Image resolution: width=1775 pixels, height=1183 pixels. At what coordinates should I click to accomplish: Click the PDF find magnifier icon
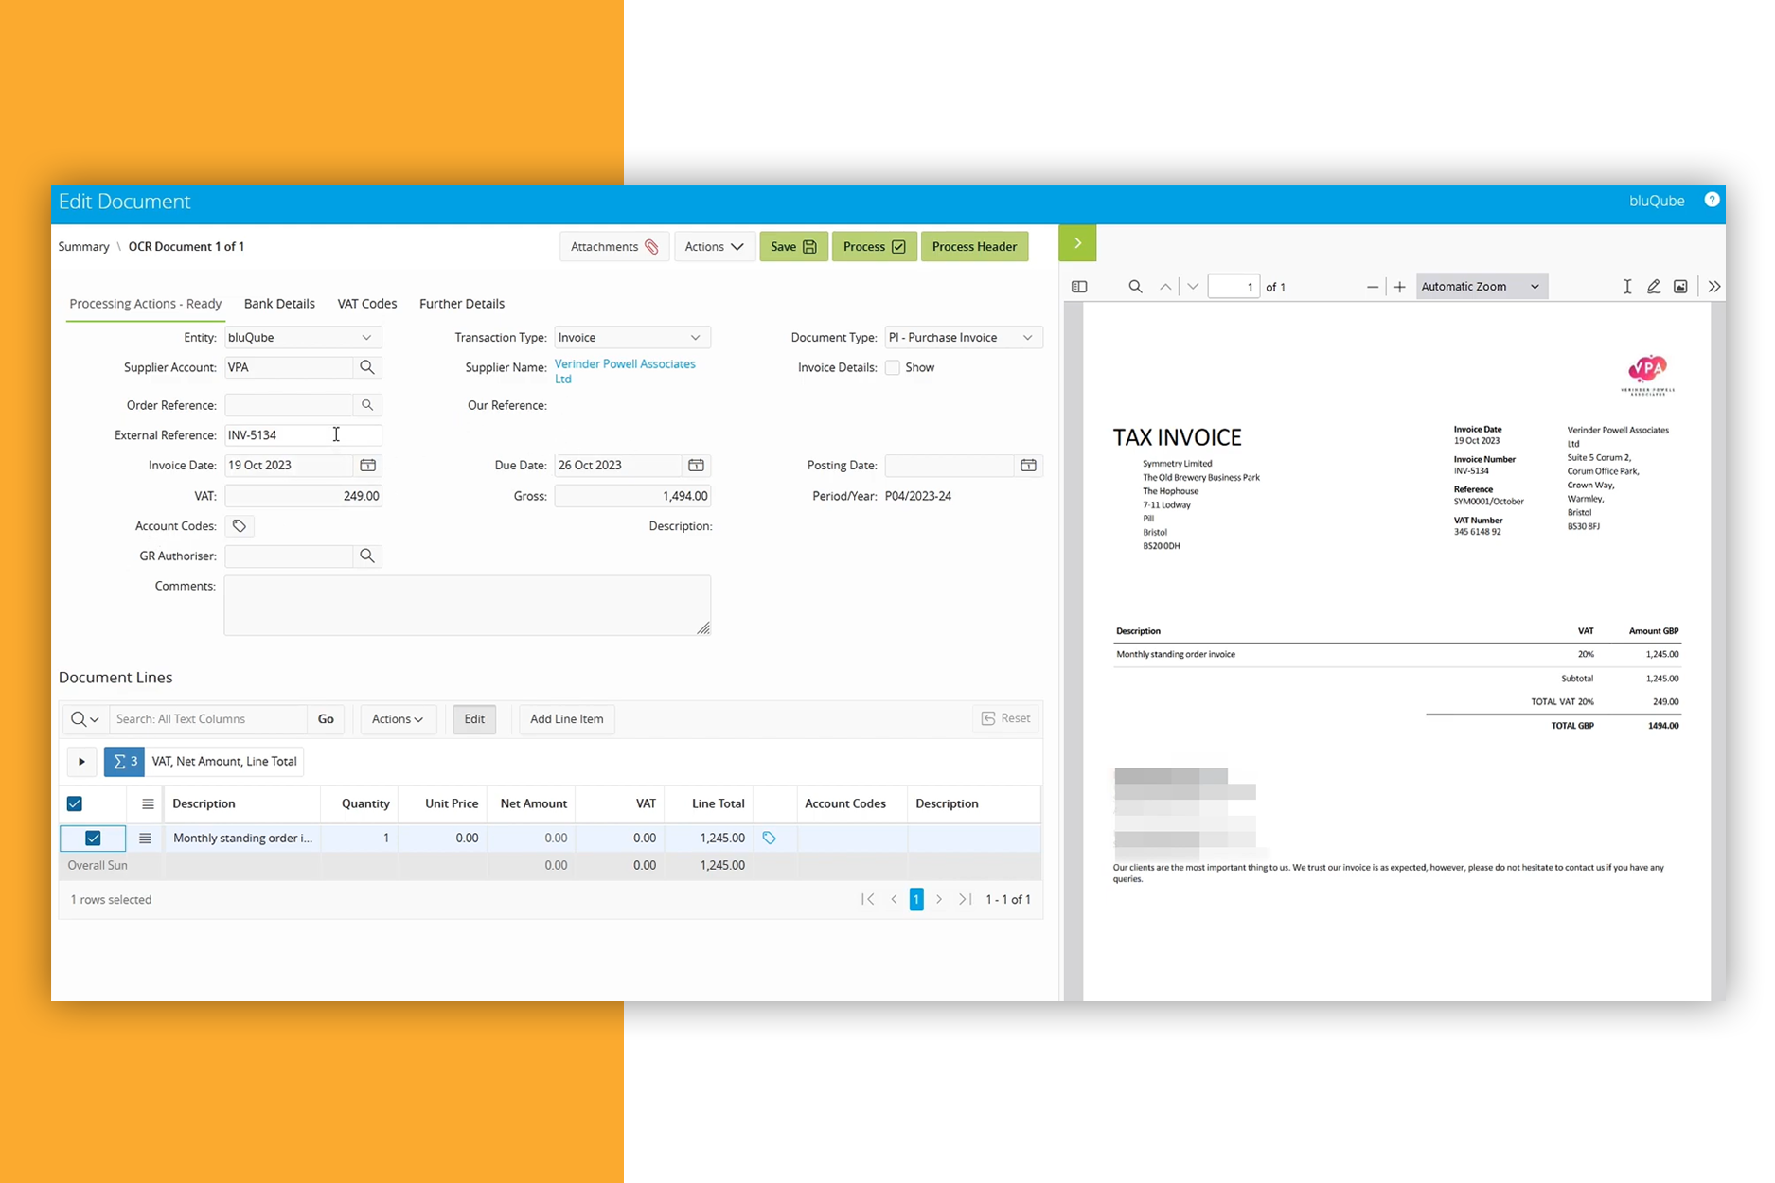[x=1135, y=287]
